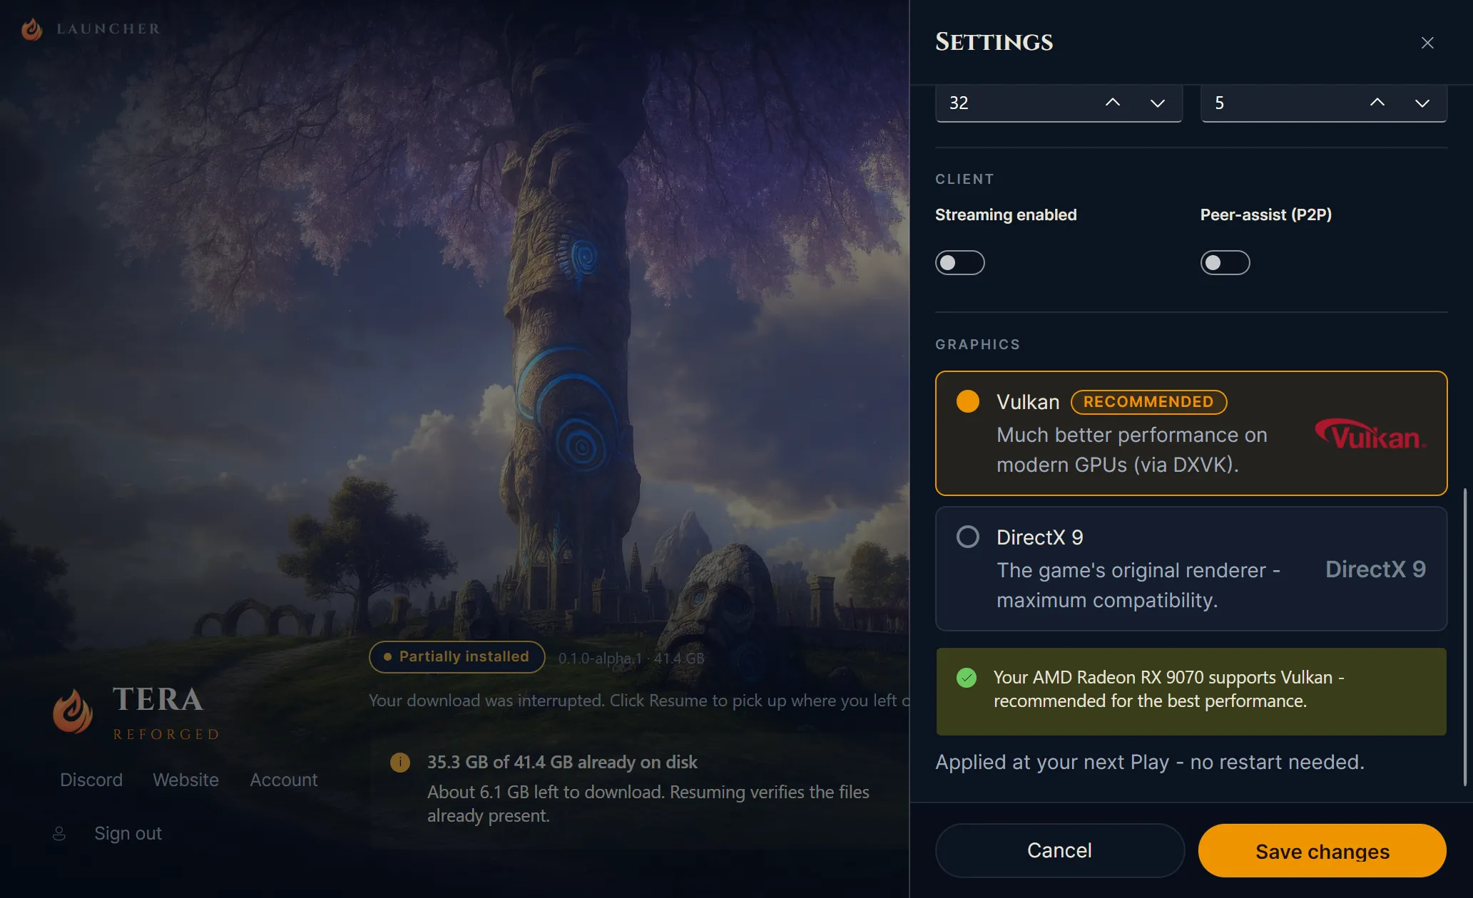Increase the value 5 with up arrow
The width and height of the screenshot is (1473, 898).
click(1377, 103)
